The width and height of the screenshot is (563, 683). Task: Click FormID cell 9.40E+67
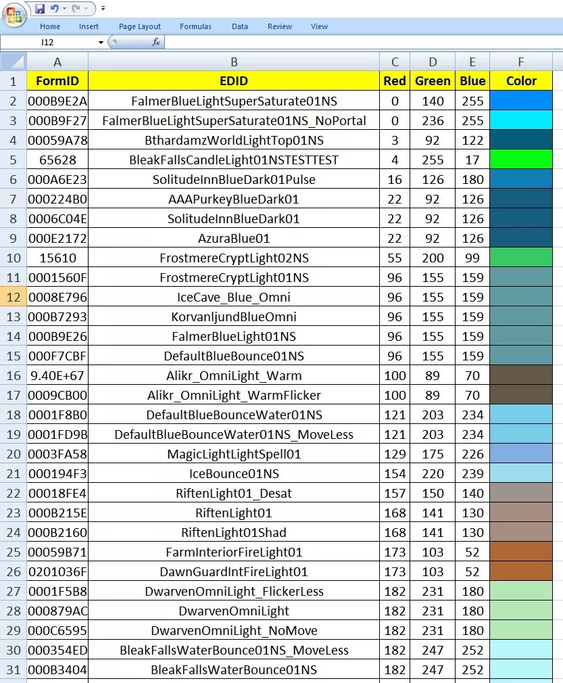57,375
